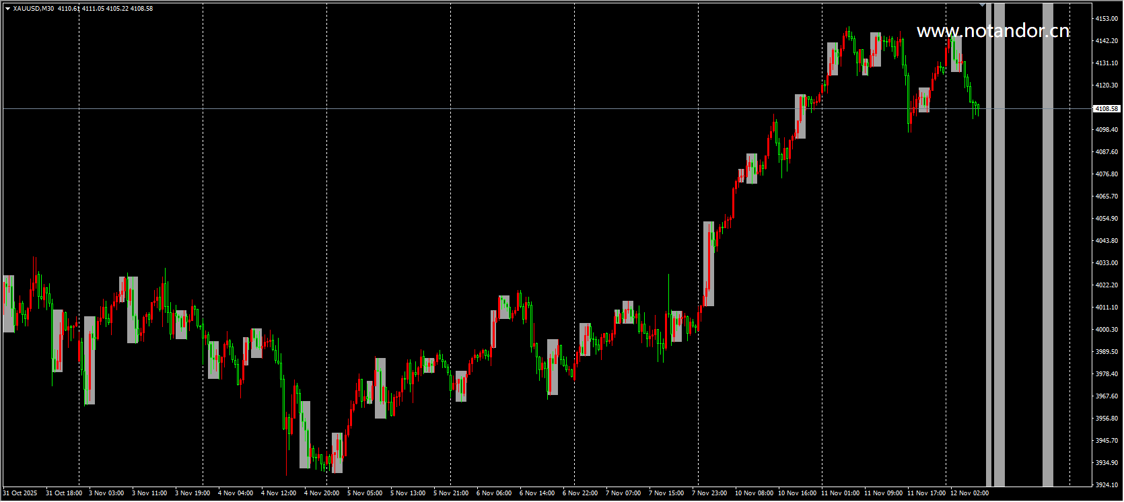Screen dimensions: 1124x502
Task: Select the 10 Nov 08:00 time label
Action: [754, 493]
